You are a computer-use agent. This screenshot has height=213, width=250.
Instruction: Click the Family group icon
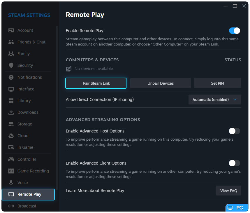pyautogui.click(x=11, y=54)
